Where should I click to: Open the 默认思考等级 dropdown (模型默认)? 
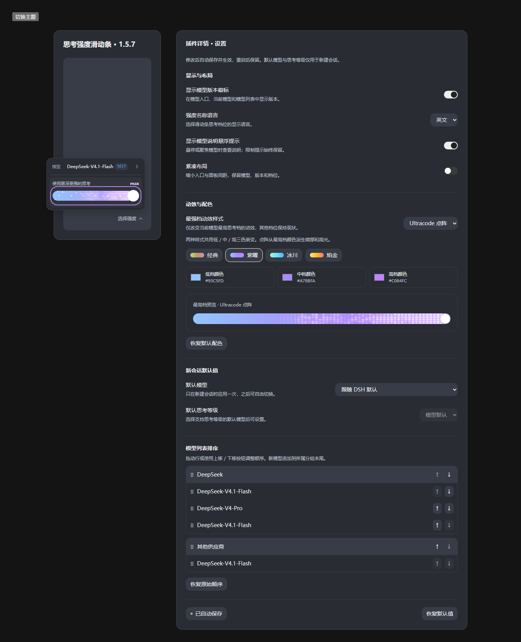click(439, 415)
